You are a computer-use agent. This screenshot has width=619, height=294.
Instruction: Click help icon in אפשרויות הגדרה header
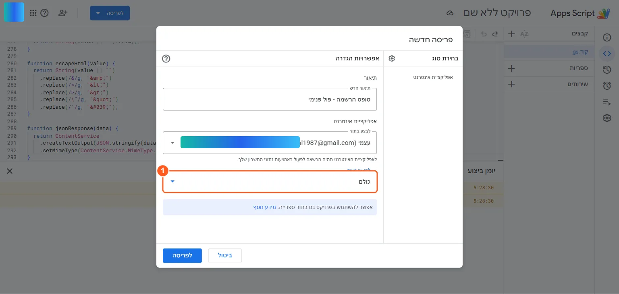[166, 58]
